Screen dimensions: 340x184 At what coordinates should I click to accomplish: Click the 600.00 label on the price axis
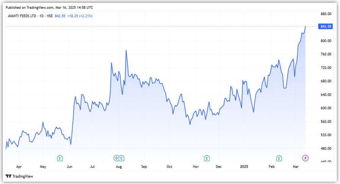coord(326,108)
